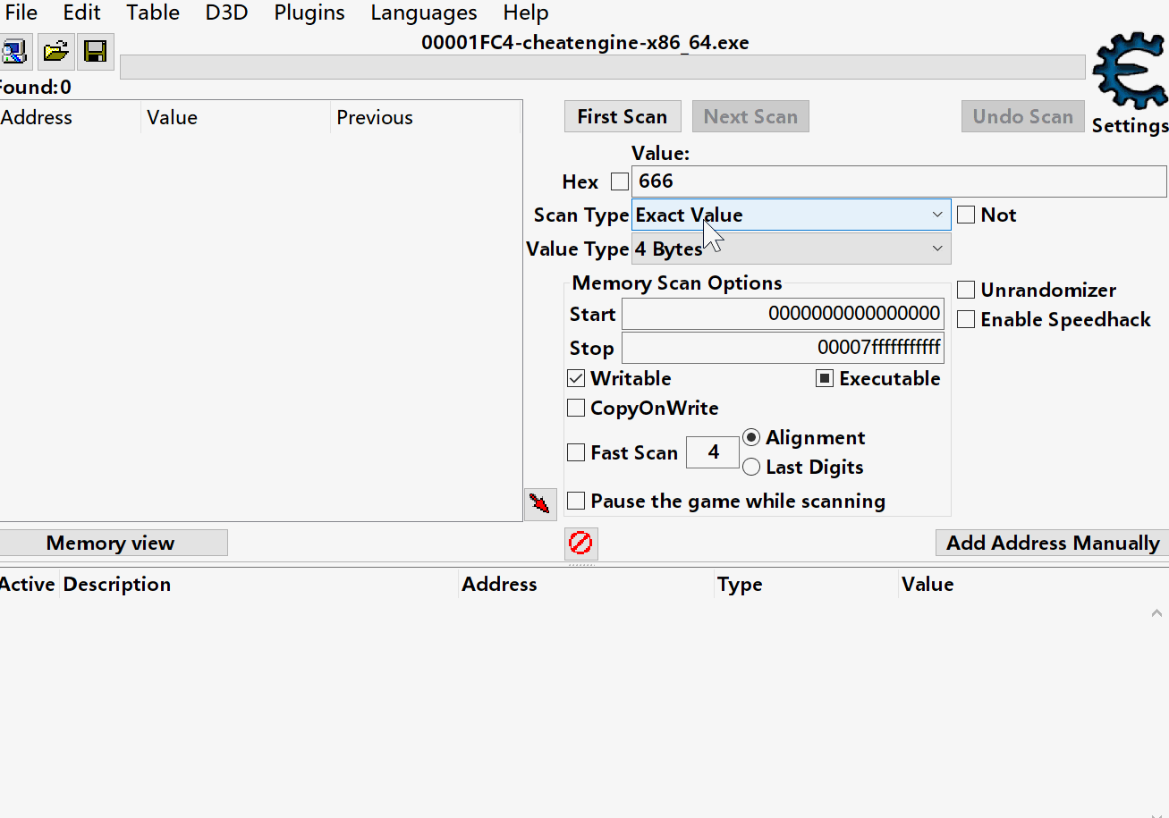Viewport: 1169px width, 818px height.
Task: Click the Description column header
Action: tap(258, 584)
